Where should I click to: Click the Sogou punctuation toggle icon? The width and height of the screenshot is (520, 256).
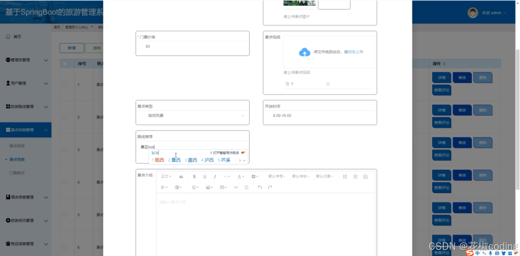[x=483, y=253]
